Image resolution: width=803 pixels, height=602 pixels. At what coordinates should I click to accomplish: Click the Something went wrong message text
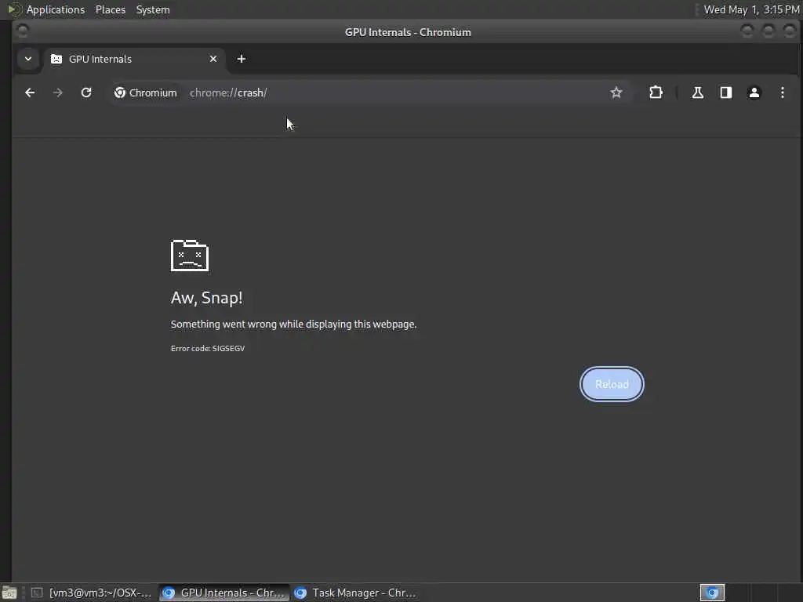pyautogui.click(x=293, y=324)
